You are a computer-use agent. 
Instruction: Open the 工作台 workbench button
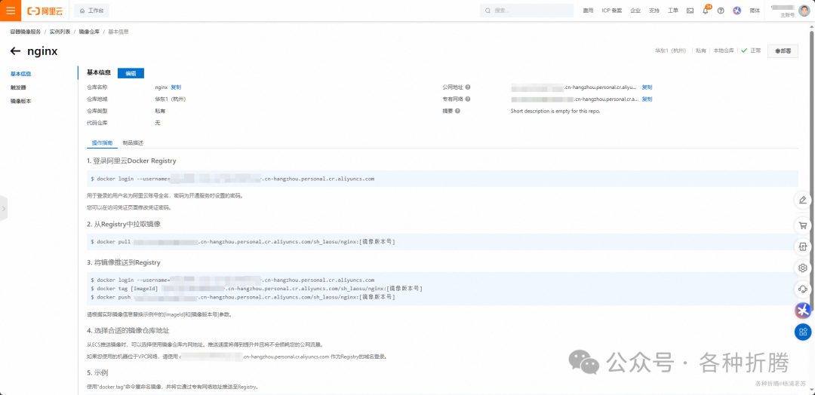(91, 11)
